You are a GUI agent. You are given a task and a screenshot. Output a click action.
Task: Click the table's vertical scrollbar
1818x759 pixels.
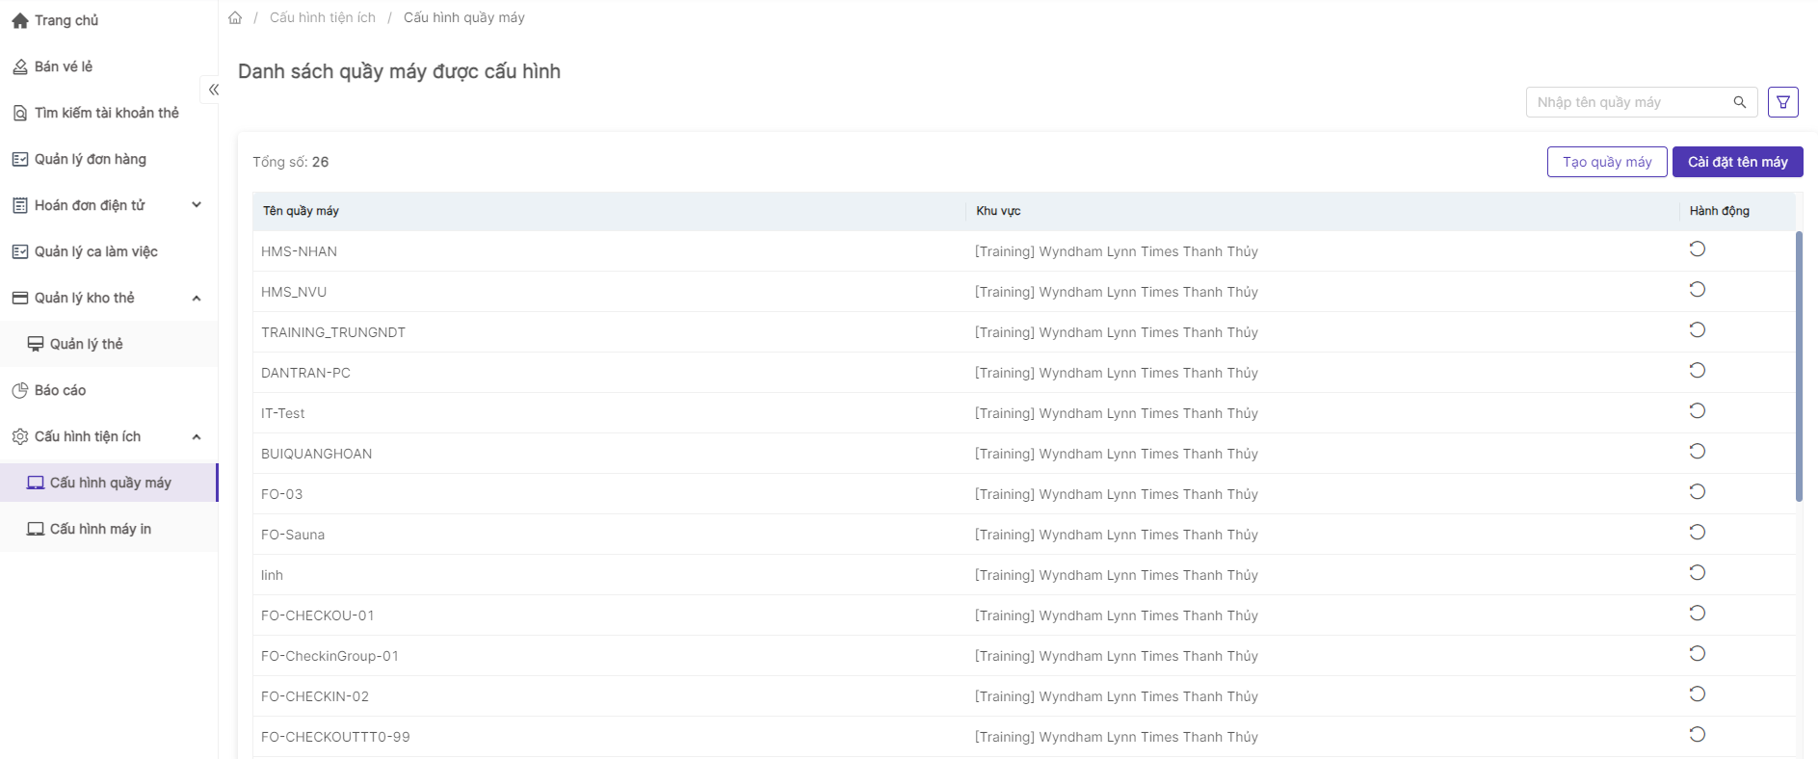click(1799, 366)
